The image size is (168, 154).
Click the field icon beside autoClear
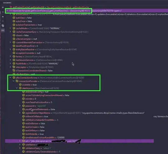pyautogui.click(x=14, y=18)
